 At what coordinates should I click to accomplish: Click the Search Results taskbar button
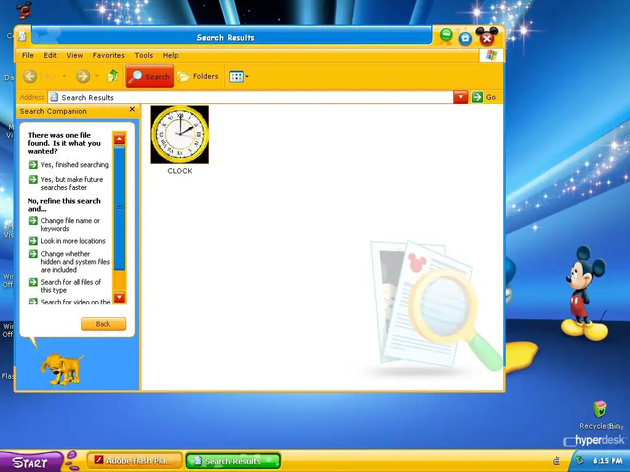tap(233, 461)
